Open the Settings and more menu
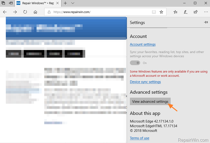The width and height of the screenshot is (210, 143). coord(206,12)
